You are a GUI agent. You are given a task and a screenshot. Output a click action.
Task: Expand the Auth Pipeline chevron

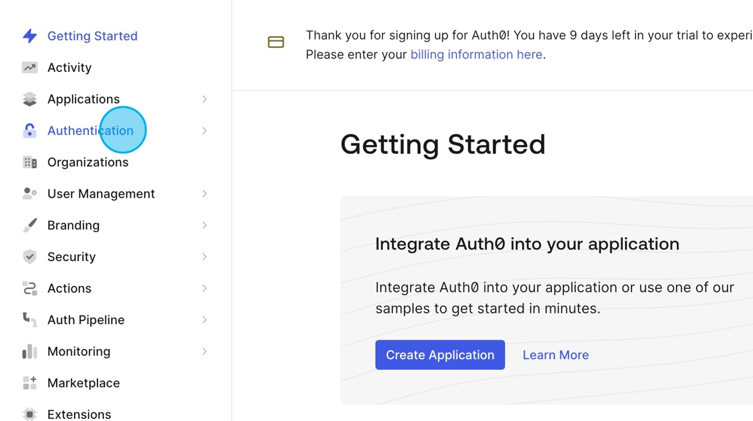coord(204,320)
